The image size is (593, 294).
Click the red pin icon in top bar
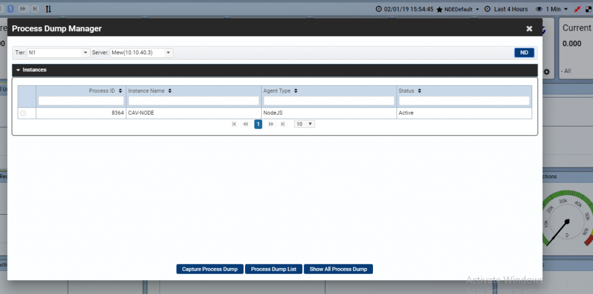pos(577,9)
